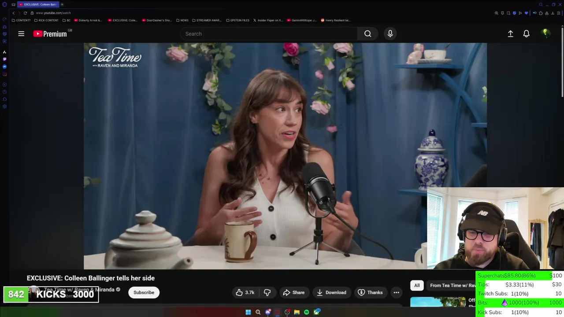Select the All filter chip
The height and width of the screenshot is (317, 564).
coord(417,285)
